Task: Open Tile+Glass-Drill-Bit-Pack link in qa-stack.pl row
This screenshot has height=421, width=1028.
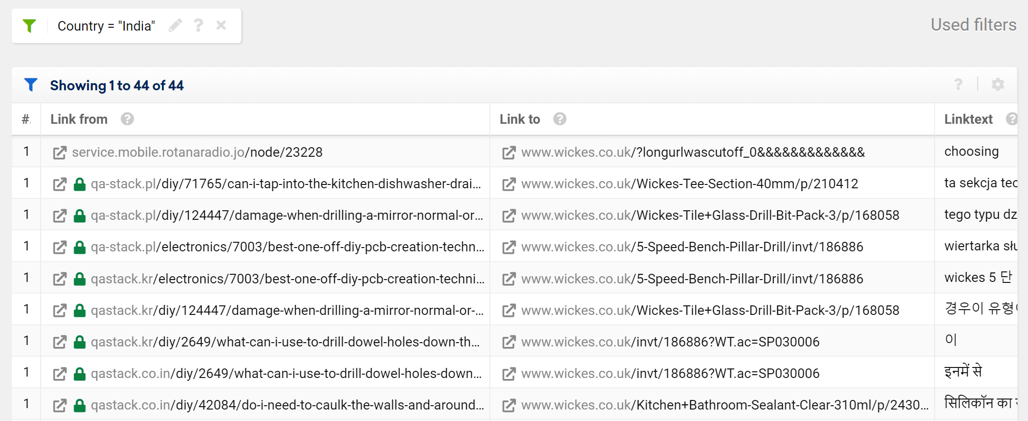Action: coord(710,215)
